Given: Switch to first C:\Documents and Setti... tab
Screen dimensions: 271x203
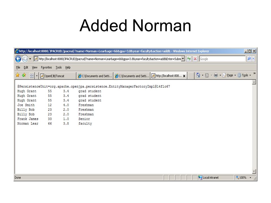Looking at the screenshot, I should (95, 76).
